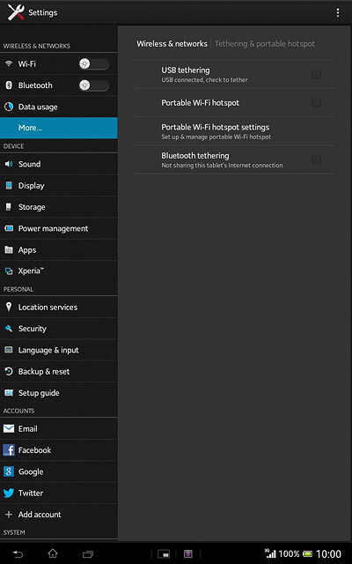Screen dimensions: 352x564
Task: Tap the Sound speaker icon
Action: tap(9, 164)
